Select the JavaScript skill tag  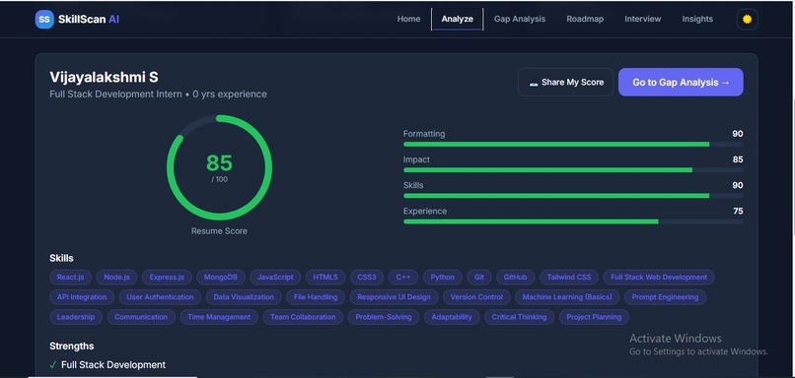(275, 278)
